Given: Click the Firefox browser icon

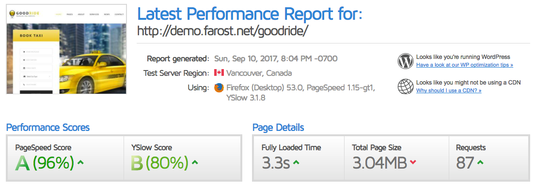Looking at the screenshot, I should tap(219, 88).
